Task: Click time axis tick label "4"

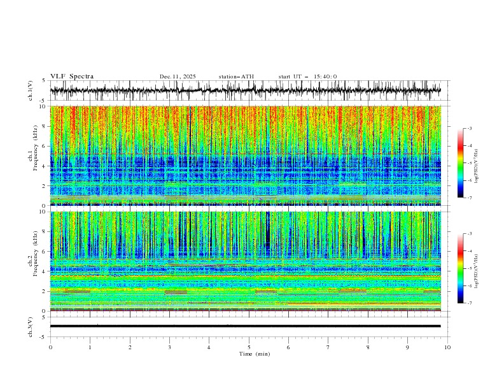Action: pos(209,347)
